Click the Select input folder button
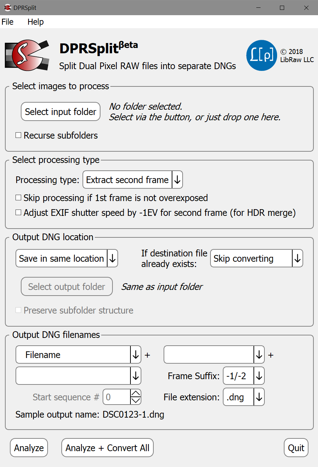The image size is (318, 467). point(61,112)
